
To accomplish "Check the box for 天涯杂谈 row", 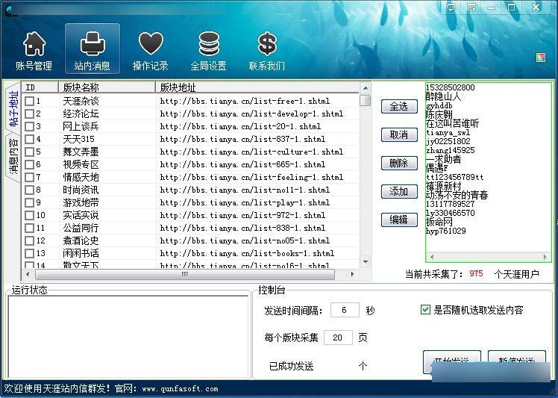I will click(x=30, y=101).
